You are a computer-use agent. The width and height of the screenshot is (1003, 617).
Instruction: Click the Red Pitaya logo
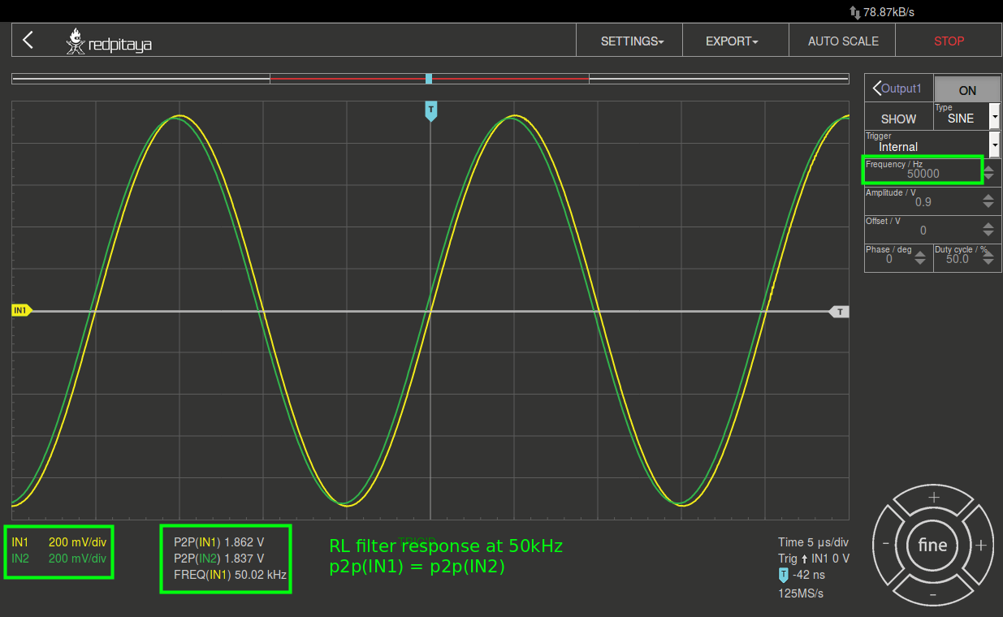pos(109,41)
